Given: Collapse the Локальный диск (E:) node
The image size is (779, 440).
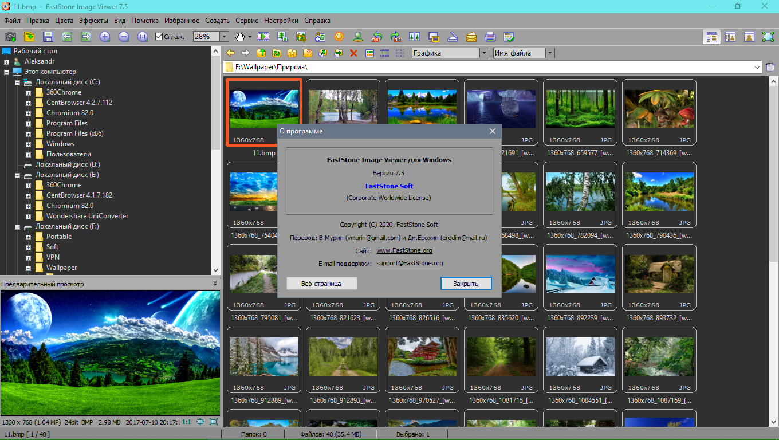Looking at the screenshot, I should pos(17,175).
